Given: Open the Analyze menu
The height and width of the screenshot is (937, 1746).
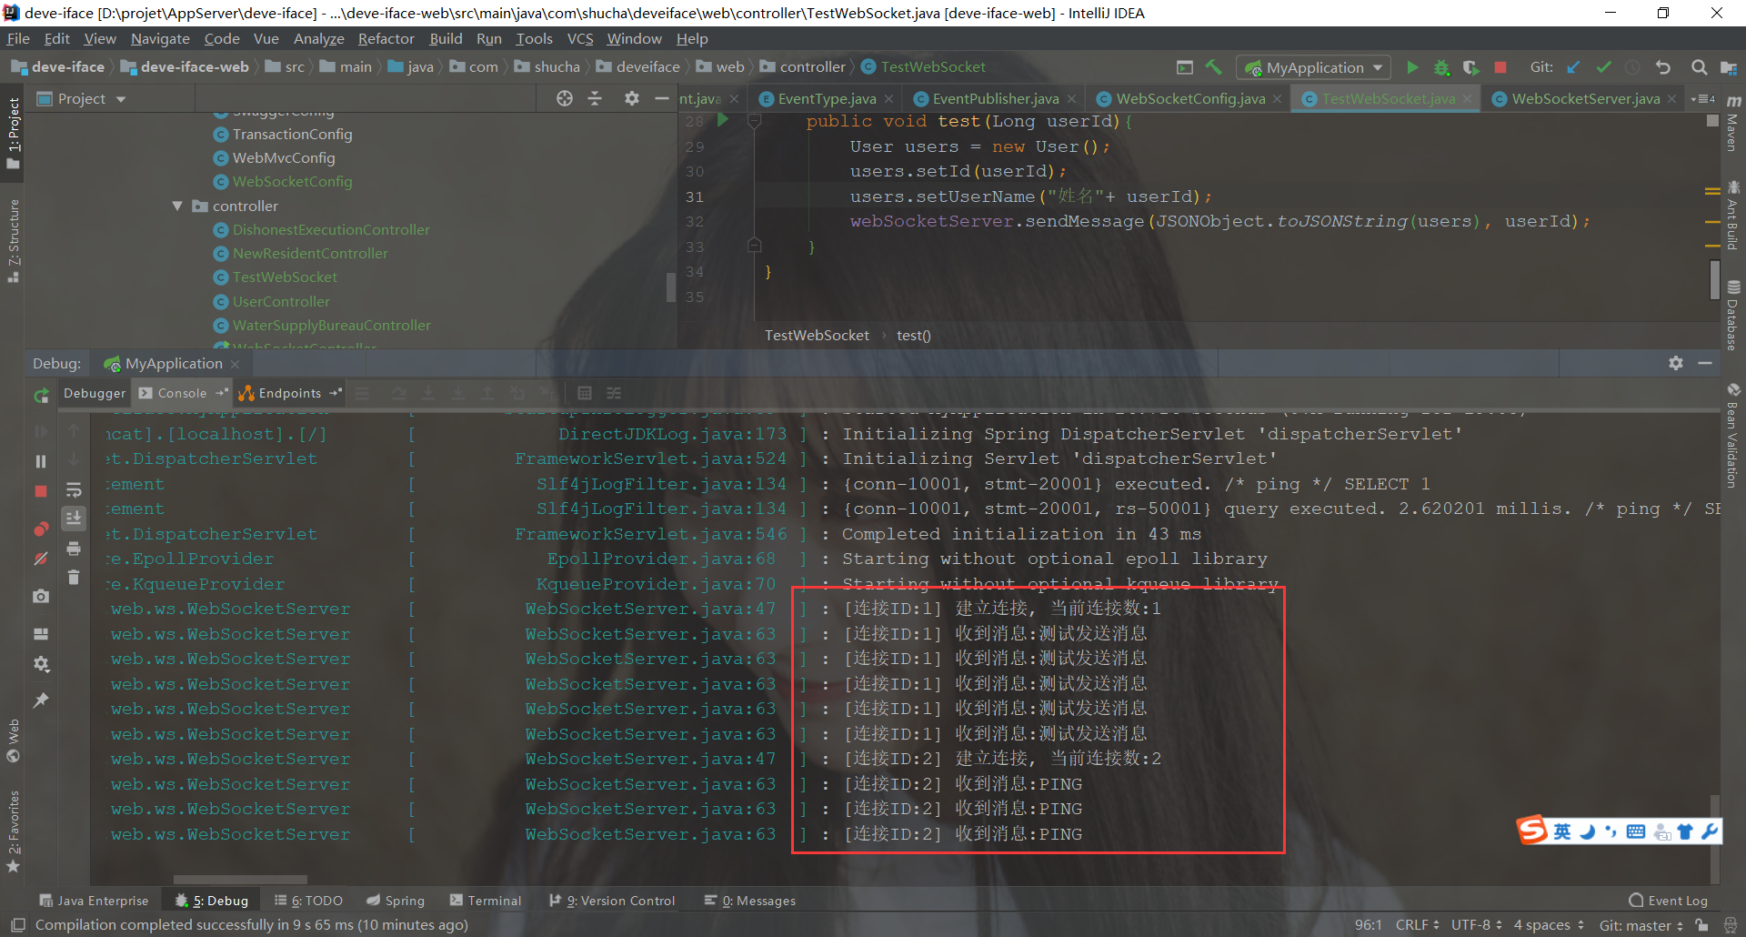Looking at the screenshot, I should pyautogui.click(x=318, y=39).
